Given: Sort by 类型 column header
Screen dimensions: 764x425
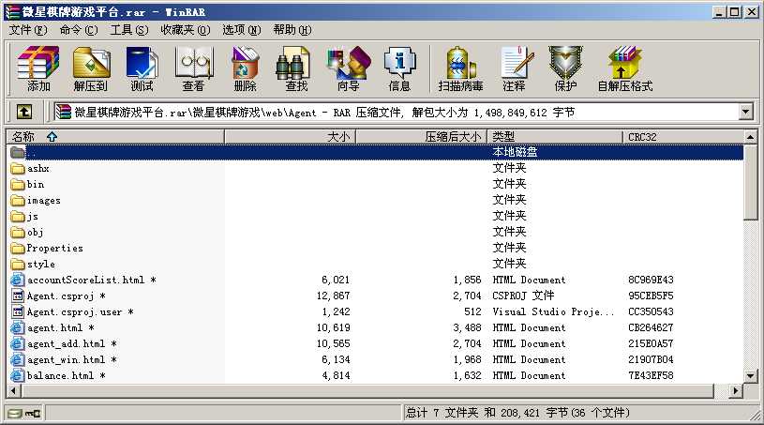Looking at the screenshot, I should [x=555, y=137].
